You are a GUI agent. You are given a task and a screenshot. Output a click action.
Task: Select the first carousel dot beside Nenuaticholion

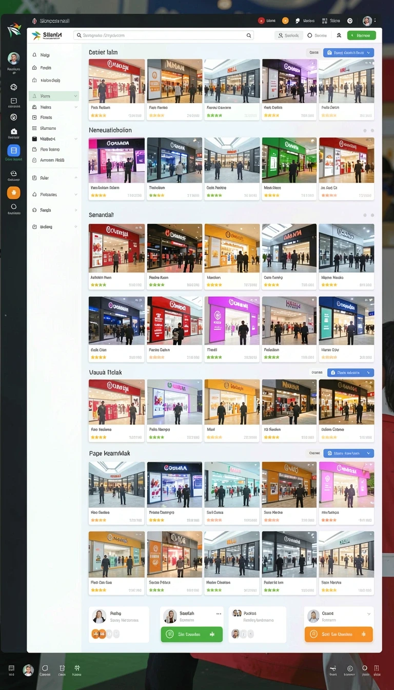point(365,131)
